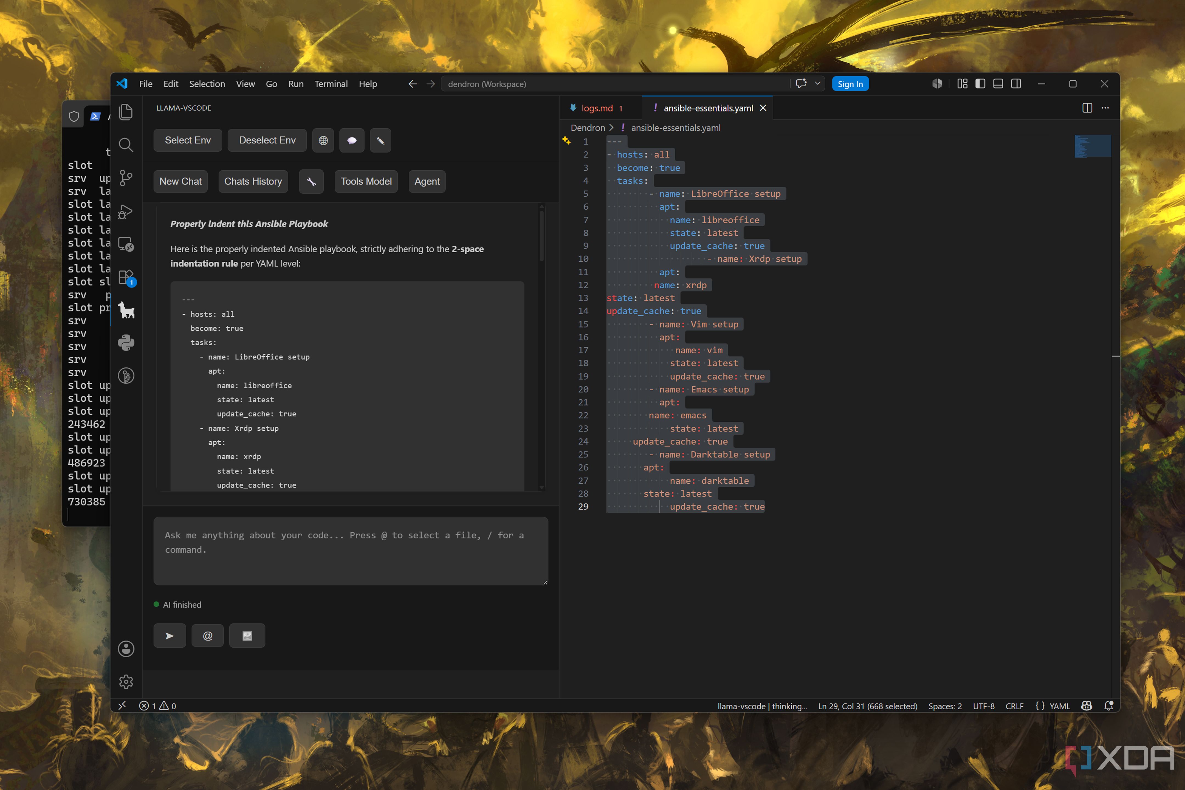Click the Copilot status icon in status bar
This screenshot has height=790, width=1185.
pos(1087,706)
